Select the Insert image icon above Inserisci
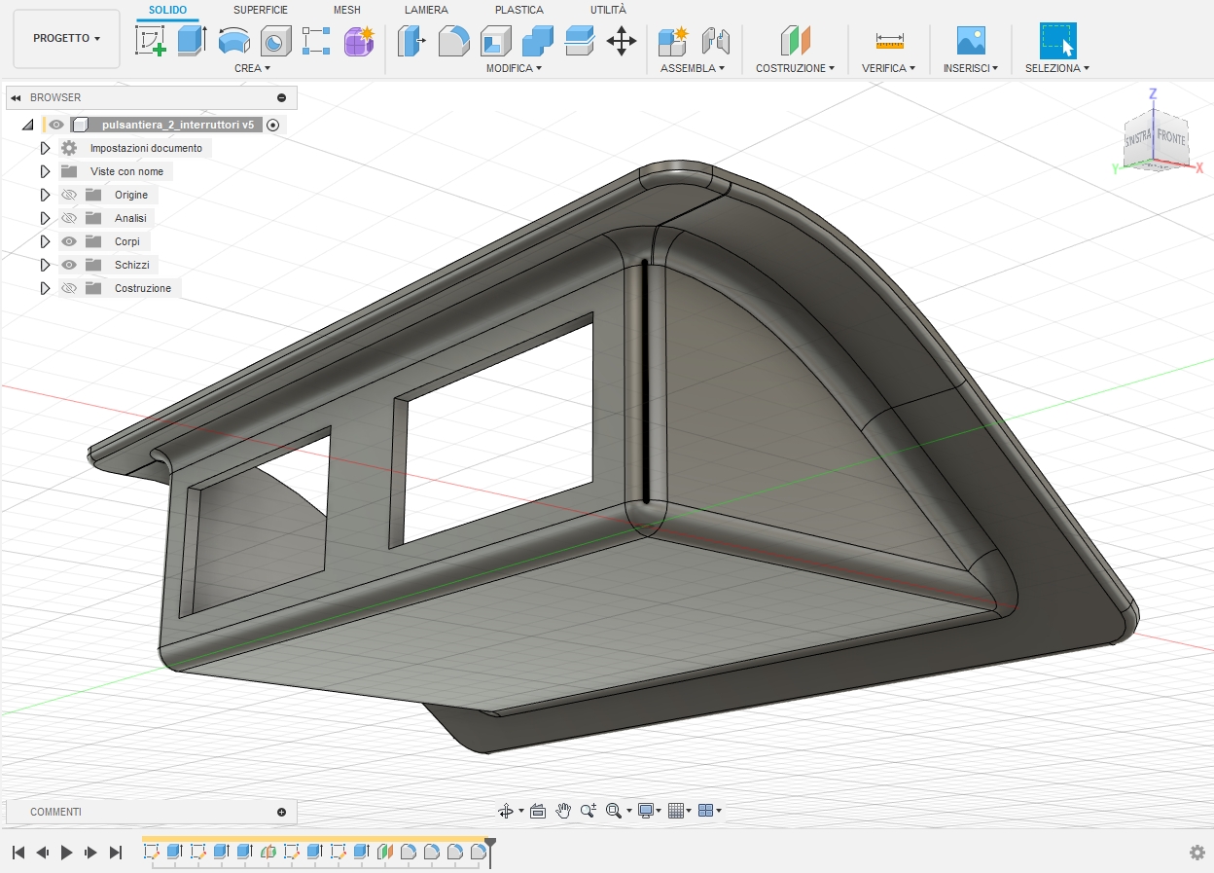 [971, 41]
